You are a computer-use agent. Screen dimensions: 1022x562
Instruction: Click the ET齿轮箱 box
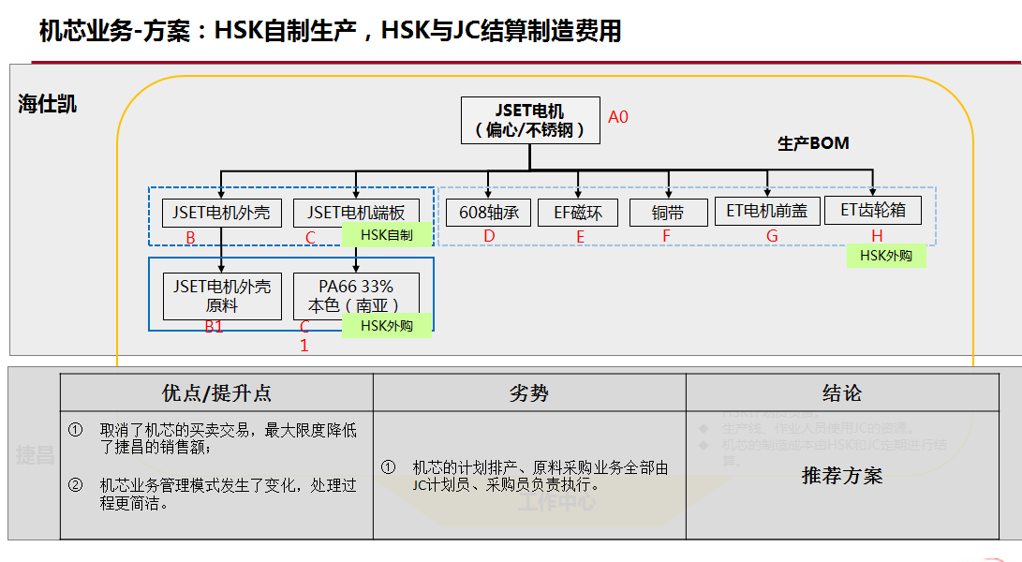[872, 210]
